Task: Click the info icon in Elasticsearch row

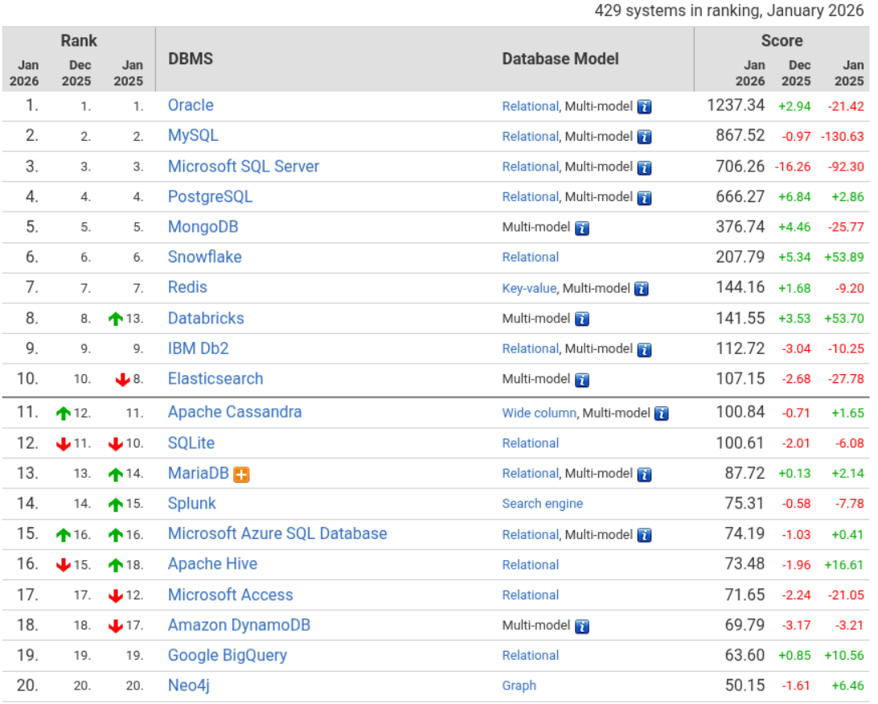Action: click(x=582, y=380)
